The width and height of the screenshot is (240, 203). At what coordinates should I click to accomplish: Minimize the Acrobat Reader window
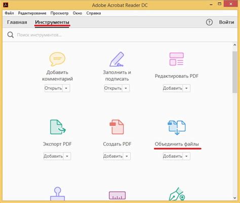point(211,5)
